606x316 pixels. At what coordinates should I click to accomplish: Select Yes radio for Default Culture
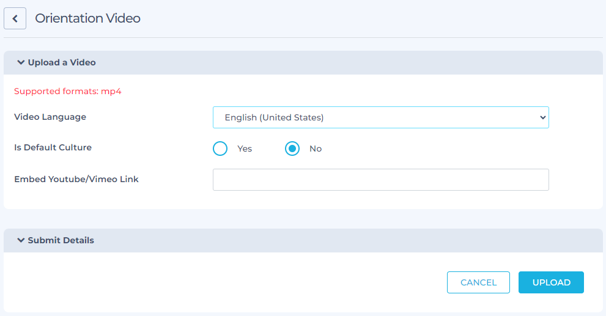coord(220,149)
